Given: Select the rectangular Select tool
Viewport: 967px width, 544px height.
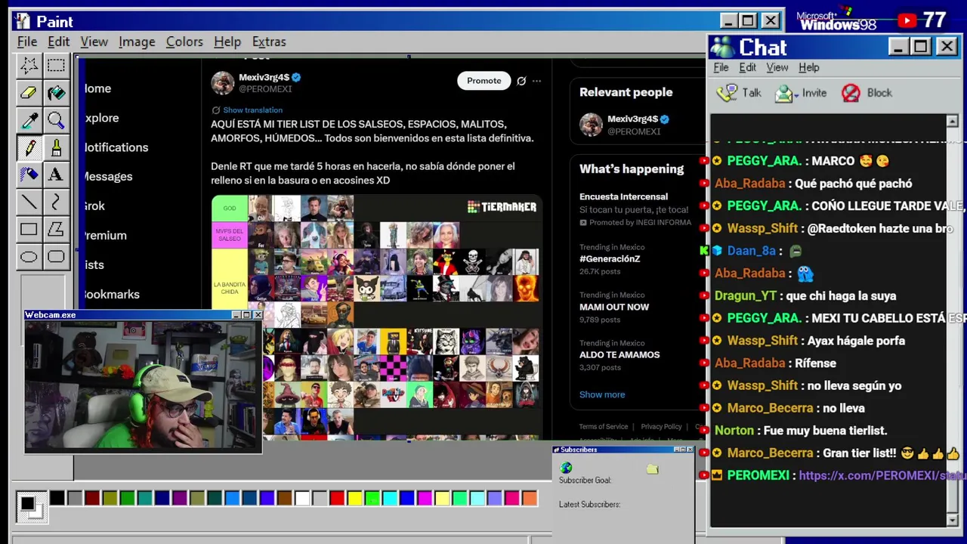Looking at the screenshot, I should pos(56,65).
